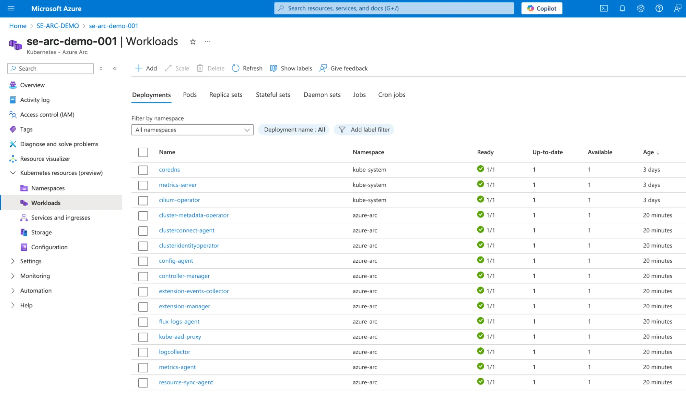Check the cilium-operator row checkbox
Screen dimensions: 686x396
(143, 200)
